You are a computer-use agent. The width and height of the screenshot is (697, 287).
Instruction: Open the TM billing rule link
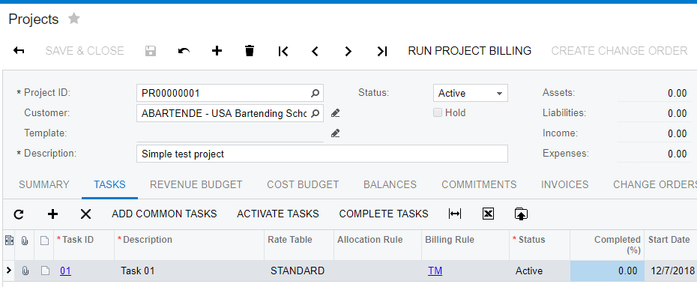[435, 271]
